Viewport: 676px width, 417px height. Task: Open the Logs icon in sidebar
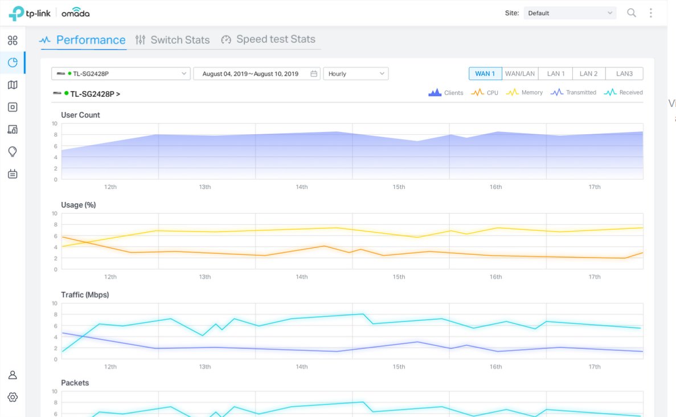pyautogui.click(x=13, y=174)
